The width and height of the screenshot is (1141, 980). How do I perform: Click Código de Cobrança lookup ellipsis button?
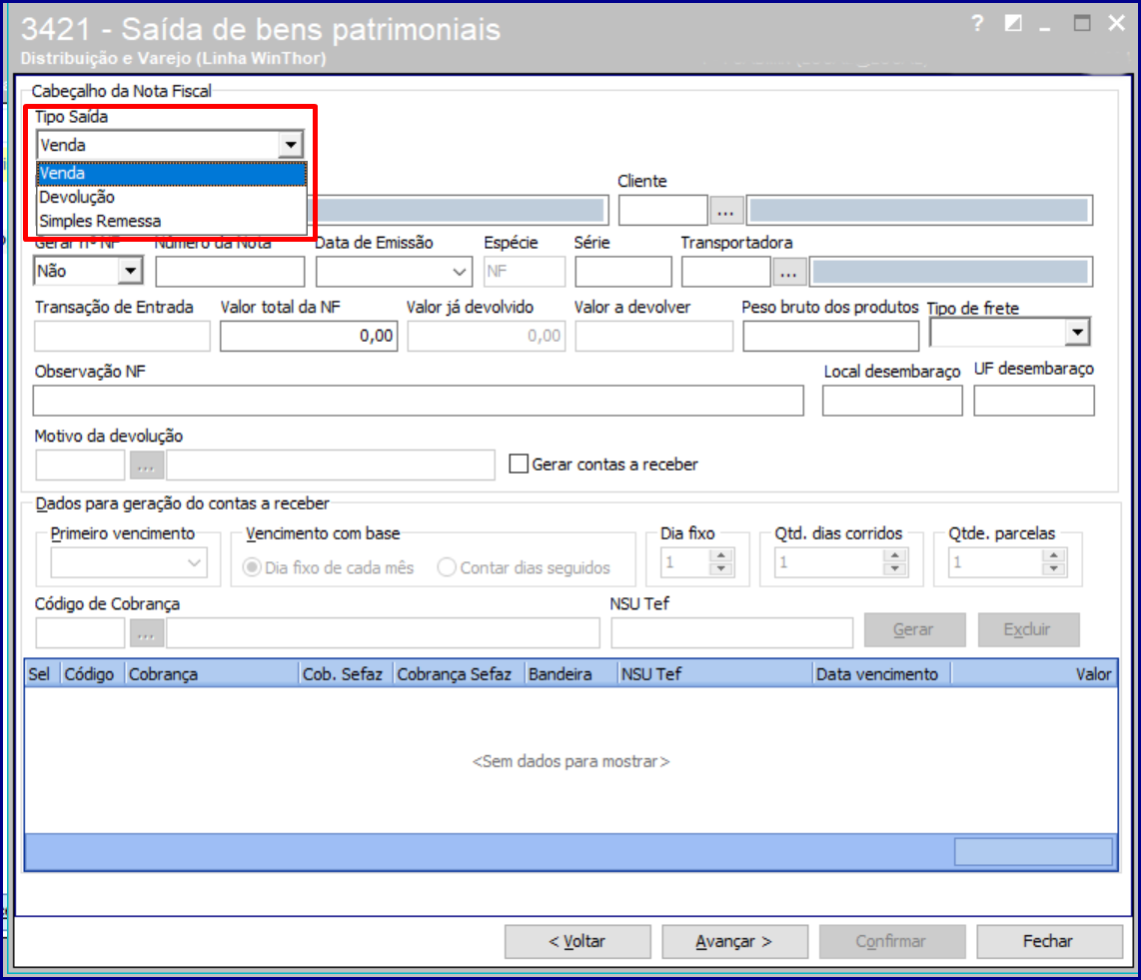146,633
